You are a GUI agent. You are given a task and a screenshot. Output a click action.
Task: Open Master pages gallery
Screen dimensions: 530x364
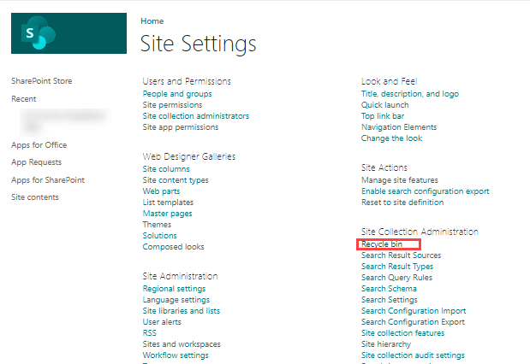(x=167, y=214)
